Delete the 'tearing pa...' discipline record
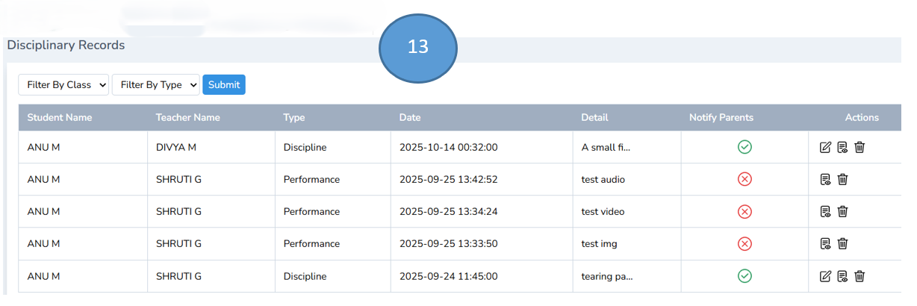 click(860, 277)
